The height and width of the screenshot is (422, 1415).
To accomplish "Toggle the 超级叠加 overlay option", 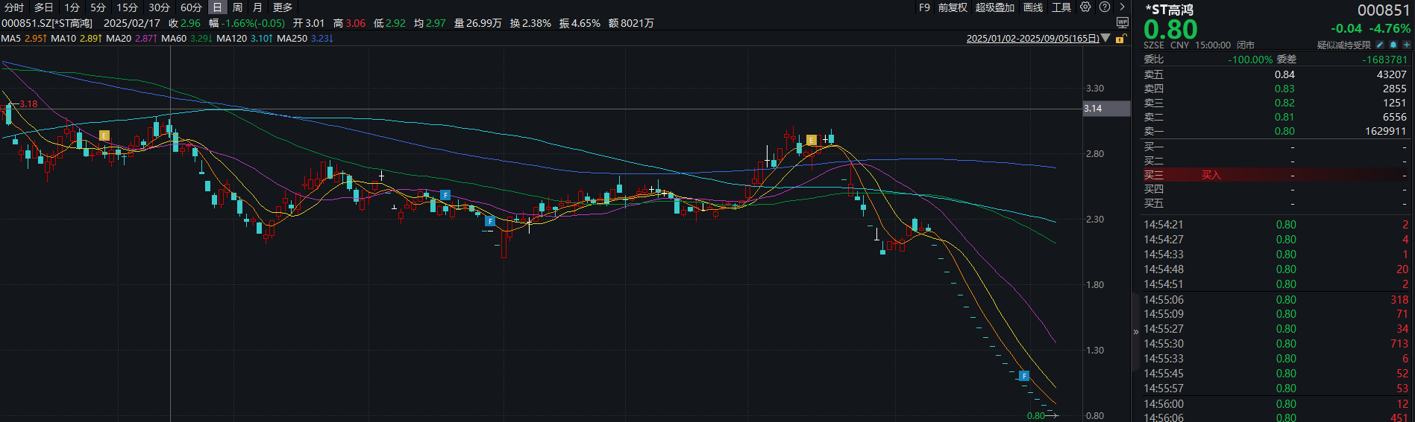I will click(994, 7).
